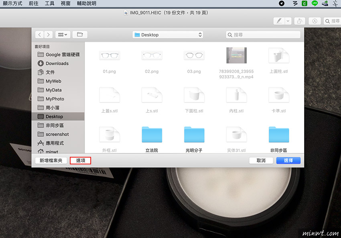
Task: Select Desktop in the sidebar
Action: pyautogui.click(x=58, y=116)
